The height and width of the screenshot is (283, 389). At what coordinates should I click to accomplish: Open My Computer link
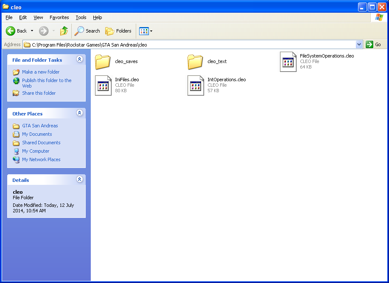tap(36, 151)
